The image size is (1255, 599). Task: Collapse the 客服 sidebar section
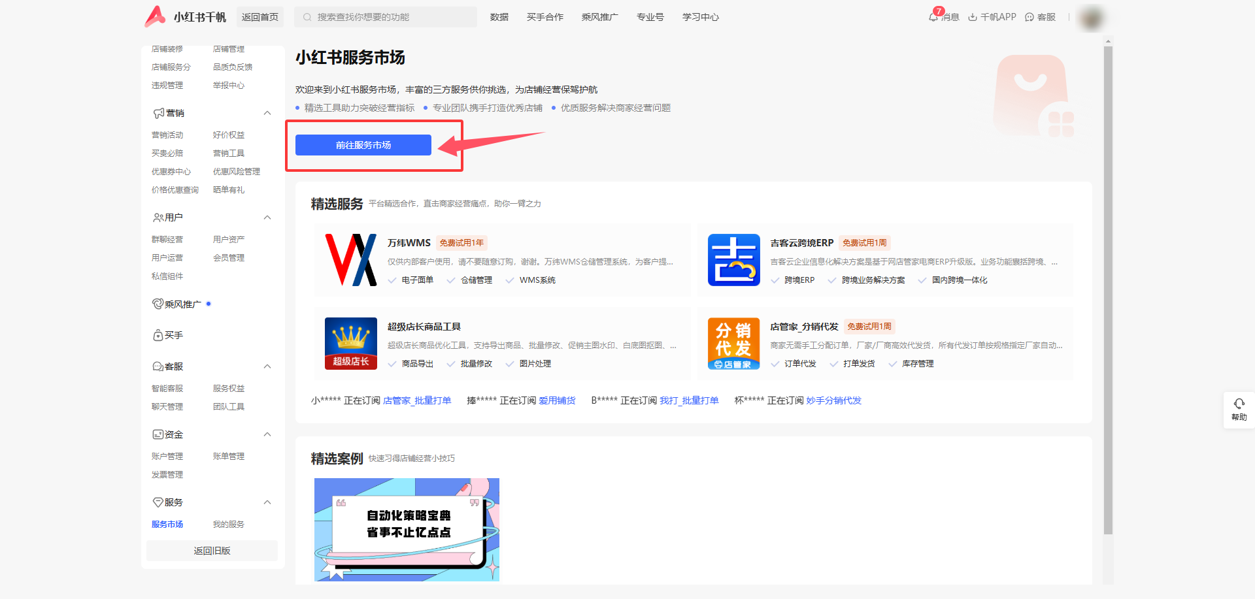coord(267,366)
